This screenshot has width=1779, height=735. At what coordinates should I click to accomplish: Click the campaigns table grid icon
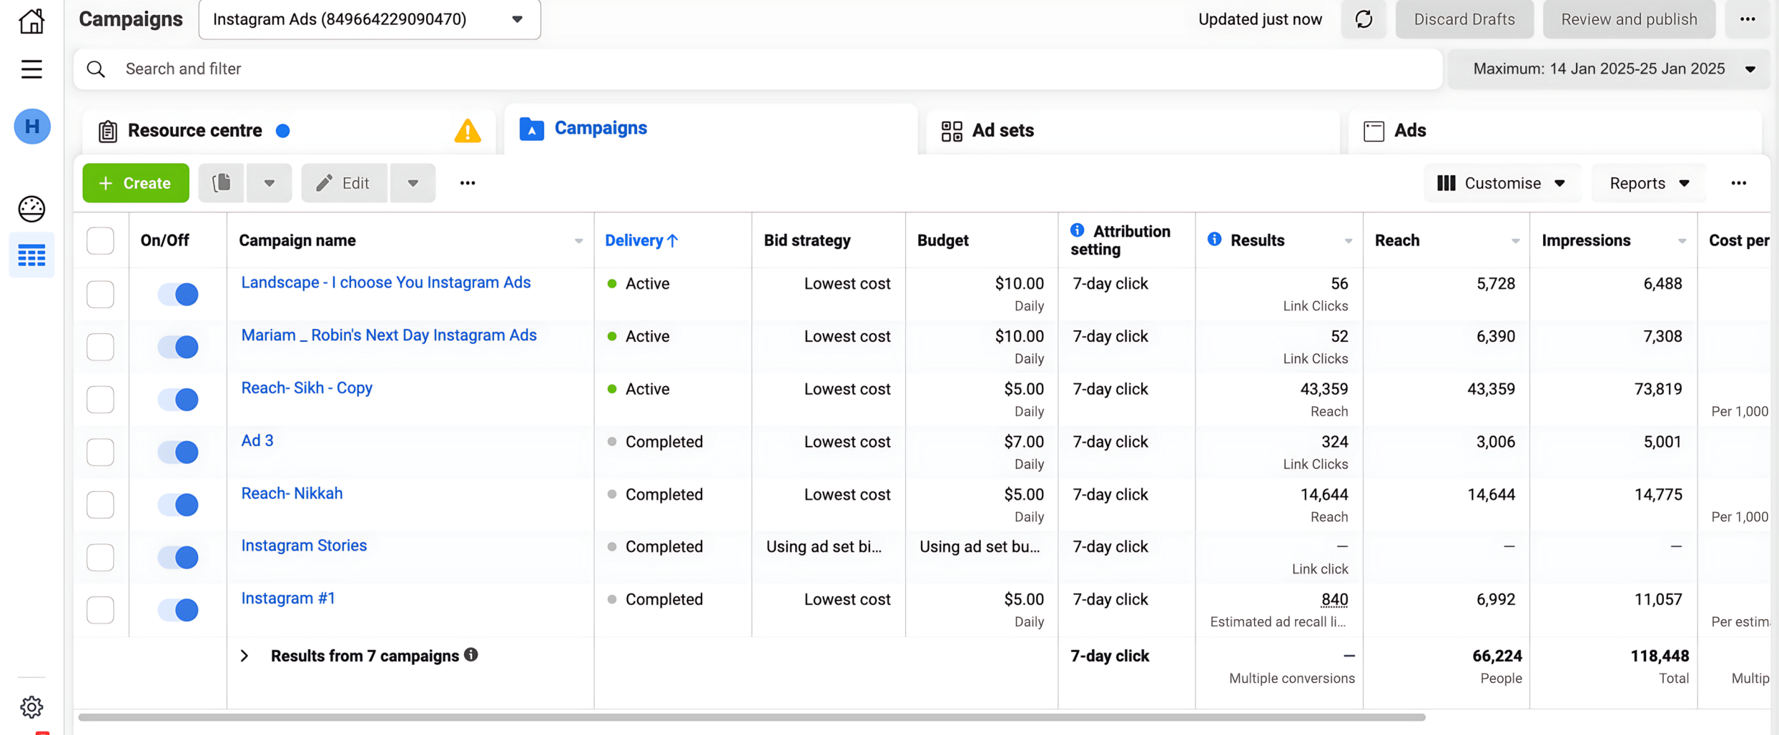tap(31, 255)
